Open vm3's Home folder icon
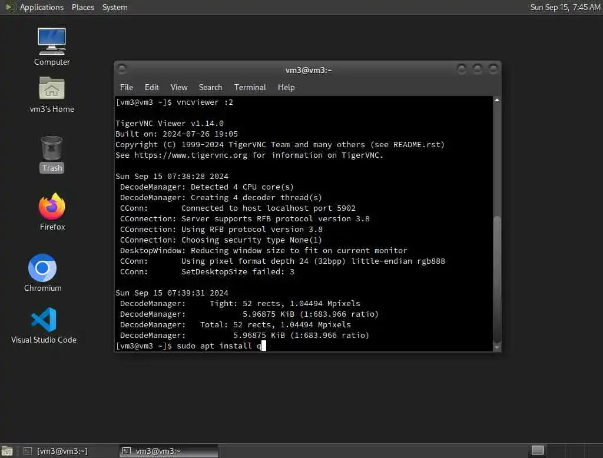 (x=52, y=95)
